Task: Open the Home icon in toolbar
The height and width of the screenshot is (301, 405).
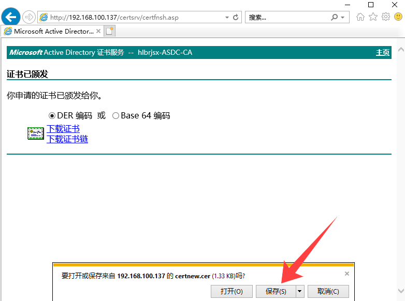Action: pos(360,17)
